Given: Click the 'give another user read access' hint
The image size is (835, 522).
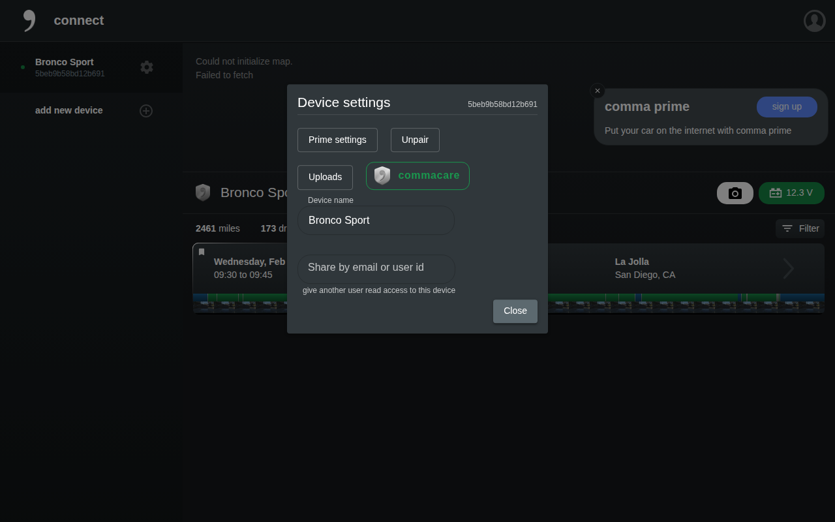Looking at the screenshot, I should coord(379,290).
